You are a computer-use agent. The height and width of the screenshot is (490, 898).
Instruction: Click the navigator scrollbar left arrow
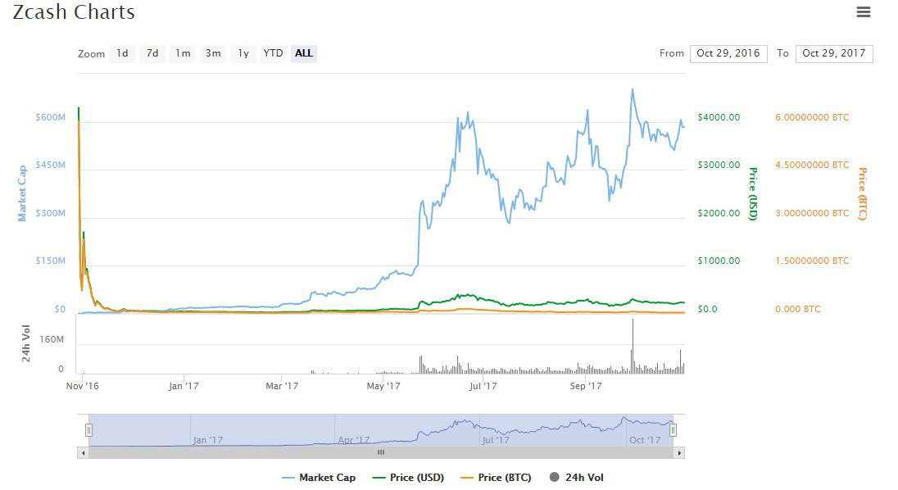(83, 453)
